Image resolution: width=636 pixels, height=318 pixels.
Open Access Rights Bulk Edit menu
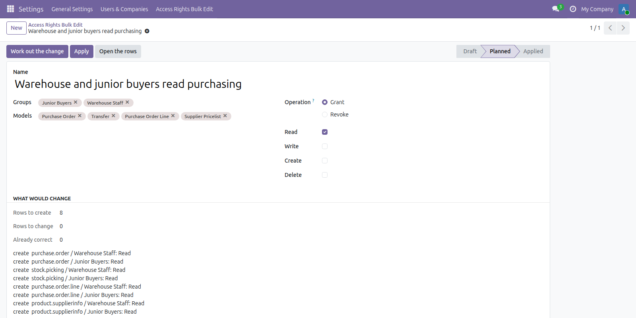(x=184, y=9)
